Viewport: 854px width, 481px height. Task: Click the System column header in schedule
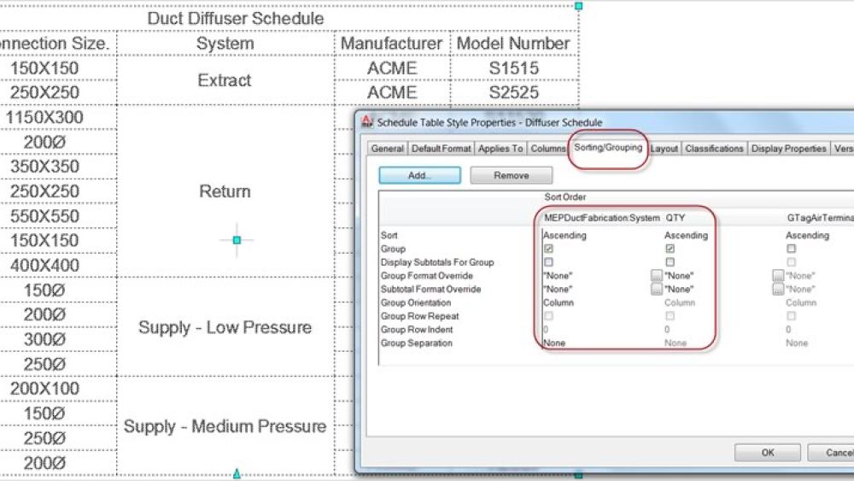click(225, 43)
